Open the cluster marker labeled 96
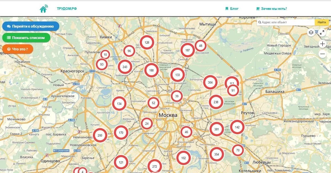This screenshot has height=173, width=331. (129, 51)
